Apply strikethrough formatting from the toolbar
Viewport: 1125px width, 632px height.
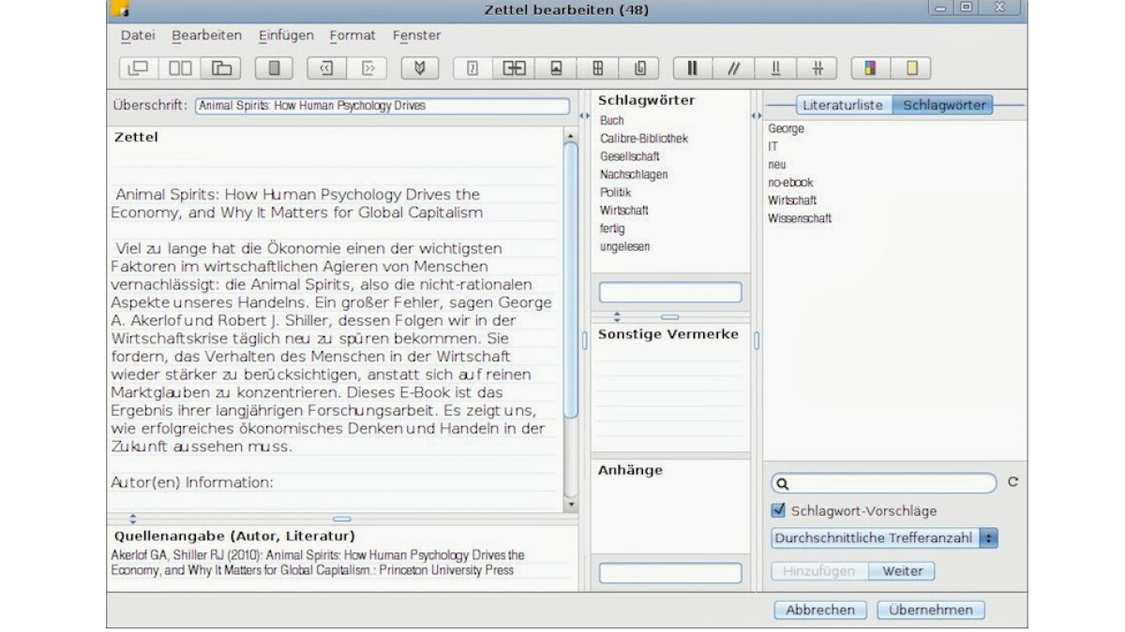tap(818, 67)
